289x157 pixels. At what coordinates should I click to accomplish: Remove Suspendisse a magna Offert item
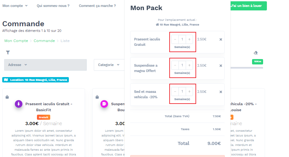[x=221, y=66]
